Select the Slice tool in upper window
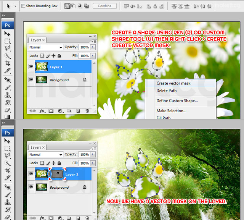Viewport: 244px width, 220px height. click(7, 71)
